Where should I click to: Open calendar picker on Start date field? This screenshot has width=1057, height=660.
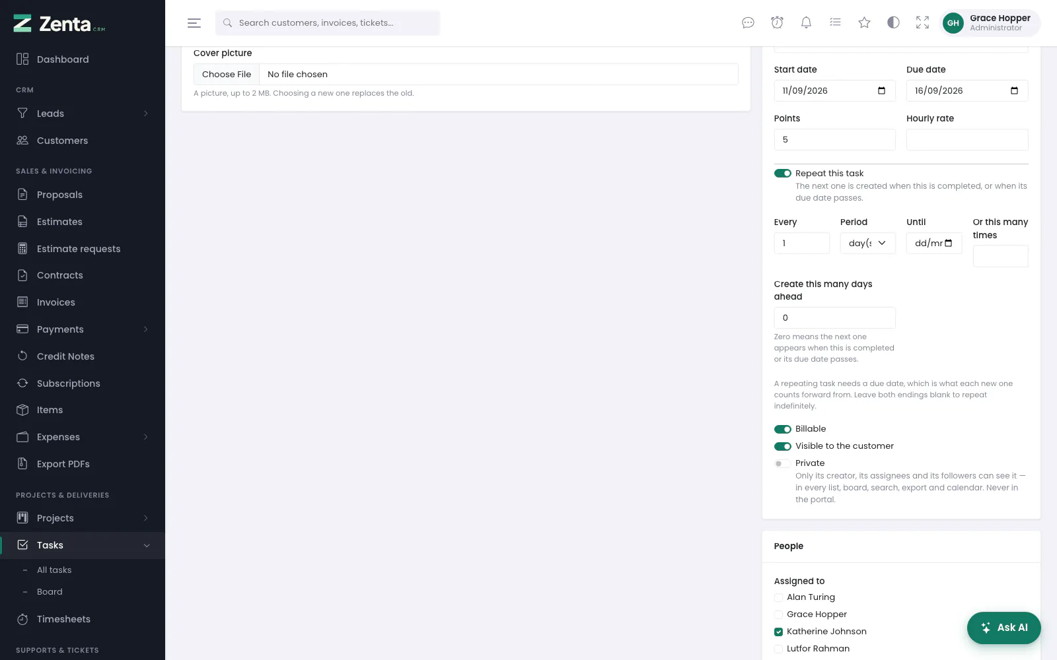point(881,91)
